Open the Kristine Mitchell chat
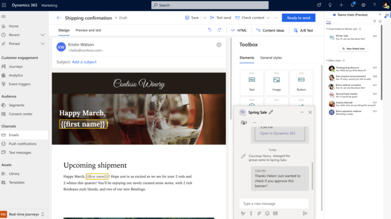This screenshot has width=391, height=219. 353,104
